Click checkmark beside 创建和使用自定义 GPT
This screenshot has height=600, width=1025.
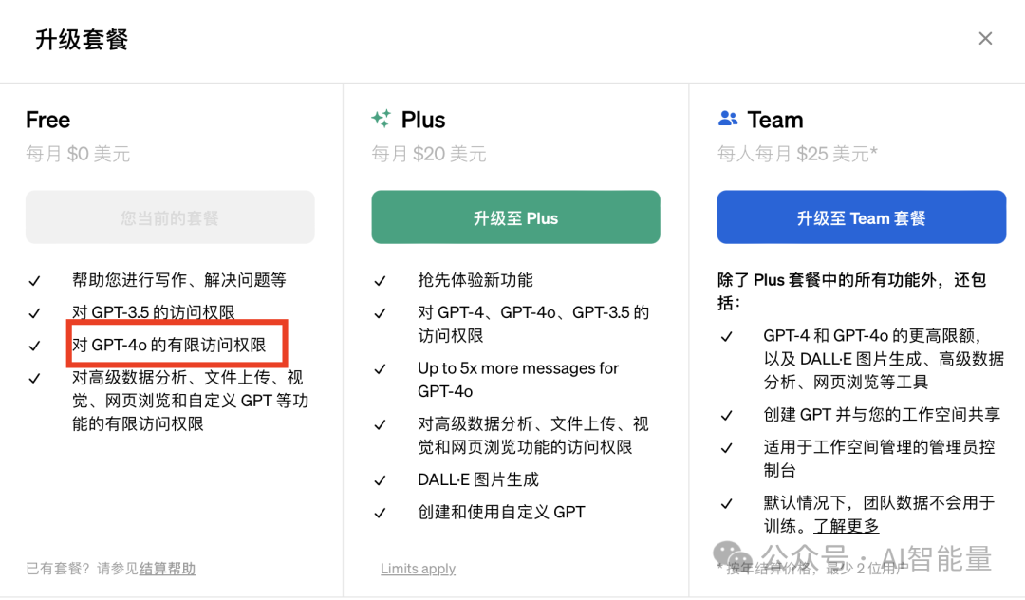pos(380,513)
